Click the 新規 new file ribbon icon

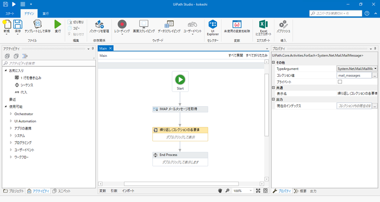tap(7, 25)
